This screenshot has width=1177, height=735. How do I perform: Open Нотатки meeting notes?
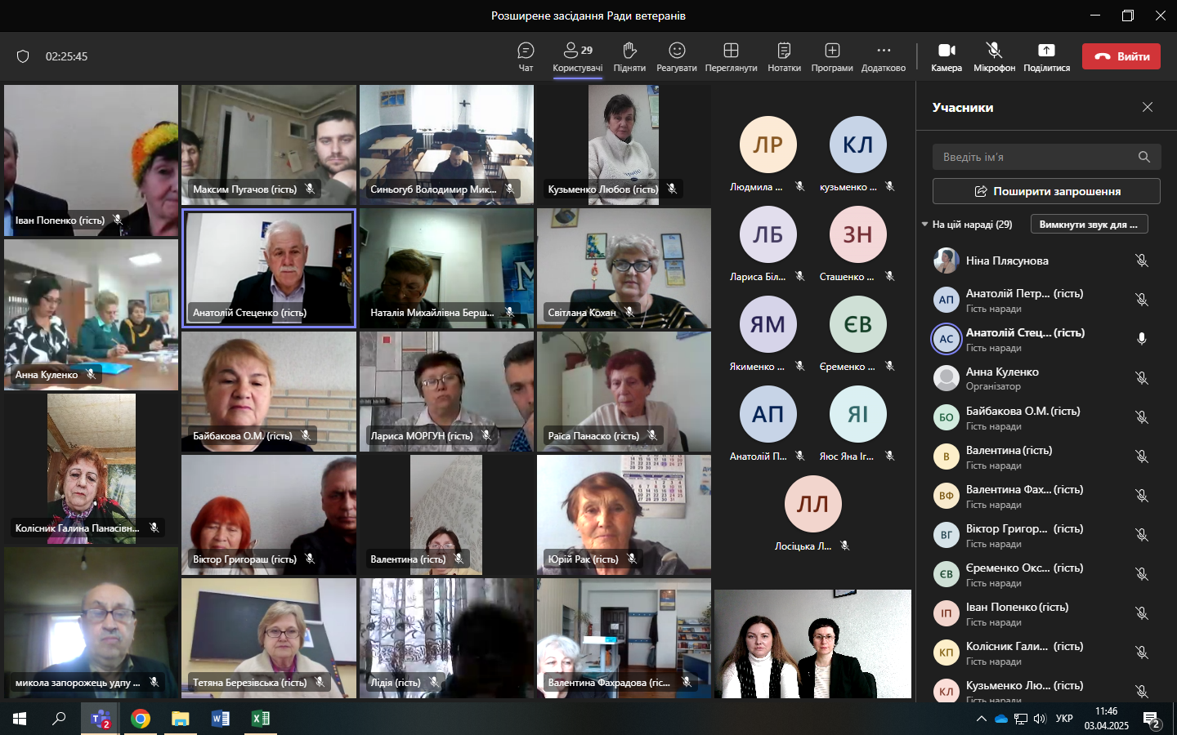click(784, 56)
